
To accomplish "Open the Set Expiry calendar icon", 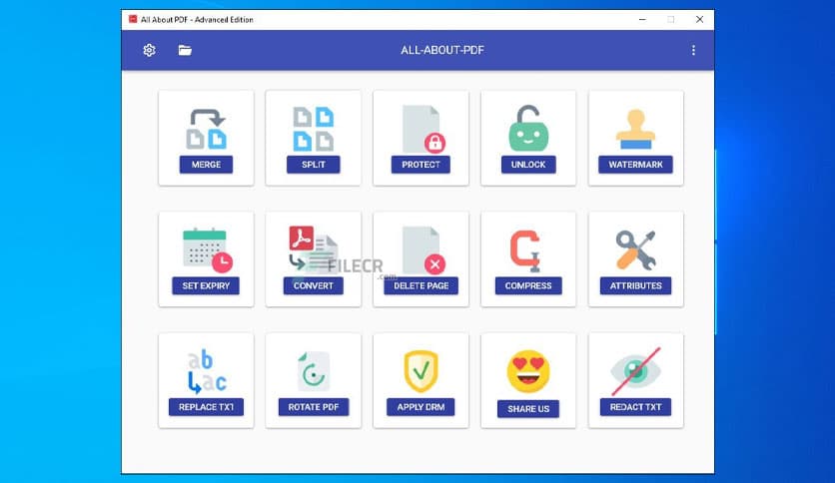I will click(206, 247).
